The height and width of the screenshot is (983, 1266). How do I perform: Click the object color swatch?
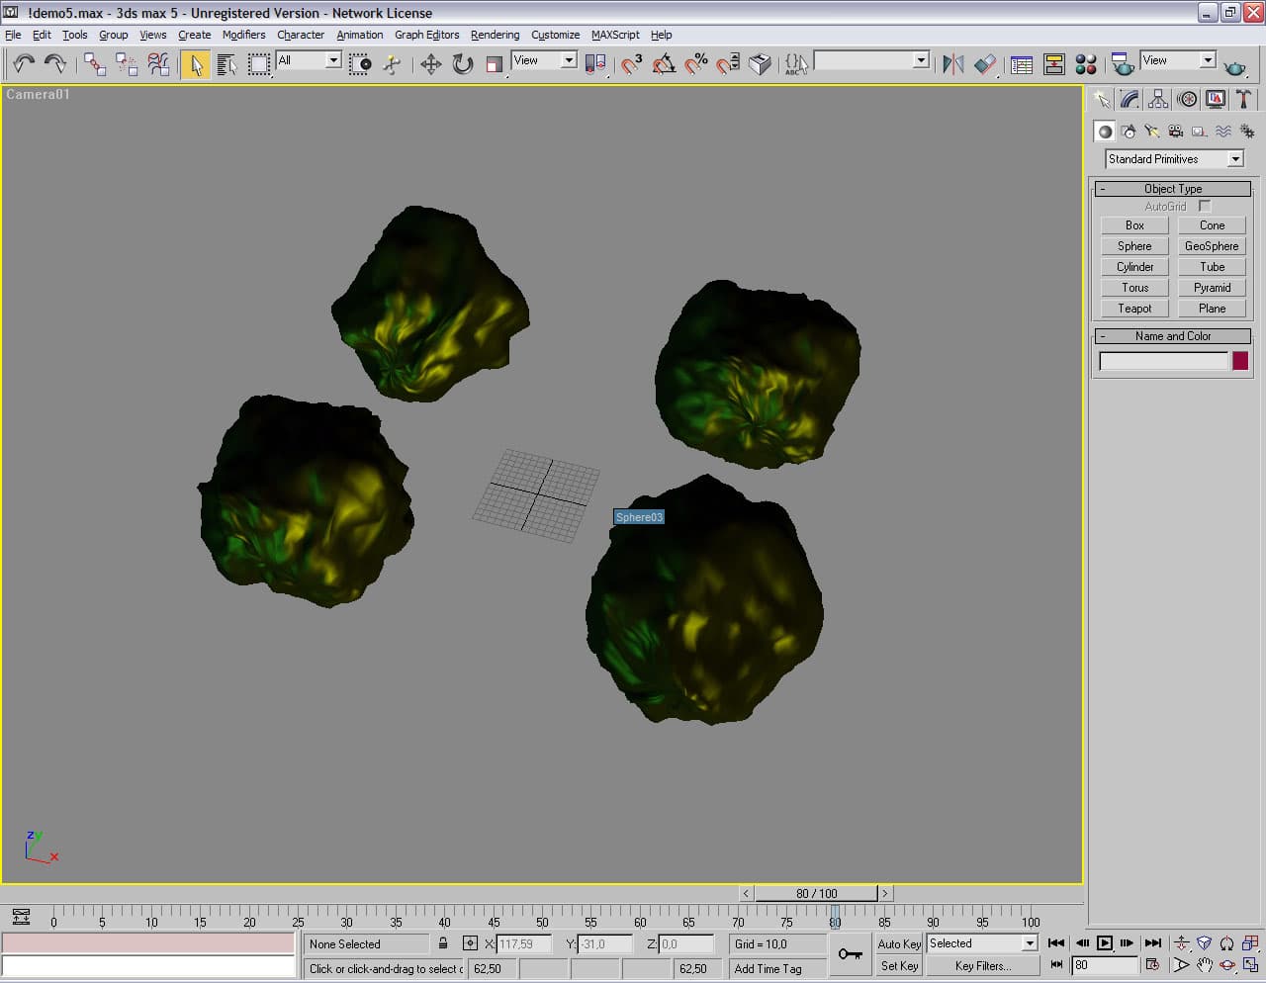pos(1240,361)
